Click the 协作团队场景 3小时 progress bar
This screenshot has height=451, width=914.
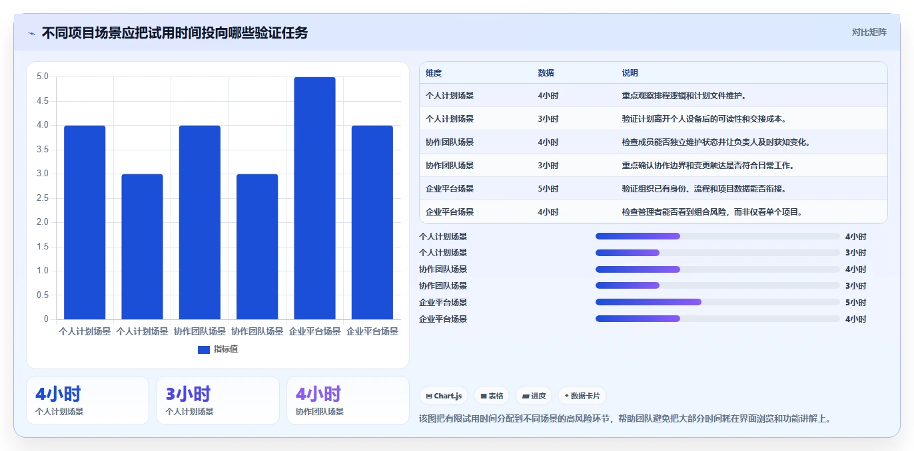click(x=717, y=286)
